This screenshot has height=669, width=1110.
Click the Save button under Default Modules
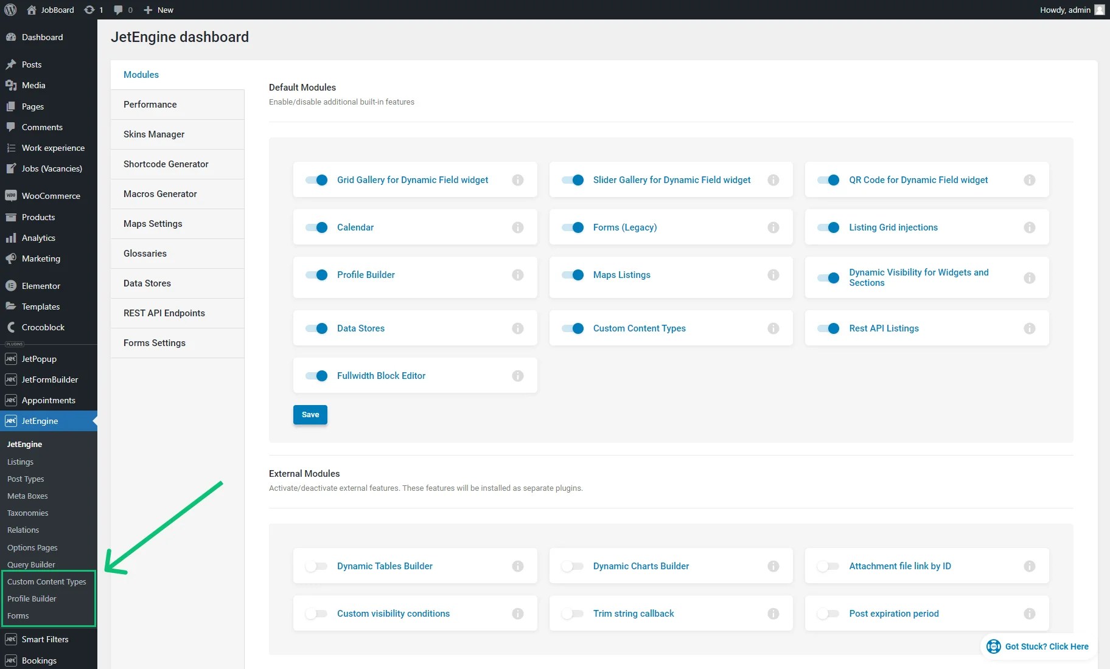tap(310, 414)
